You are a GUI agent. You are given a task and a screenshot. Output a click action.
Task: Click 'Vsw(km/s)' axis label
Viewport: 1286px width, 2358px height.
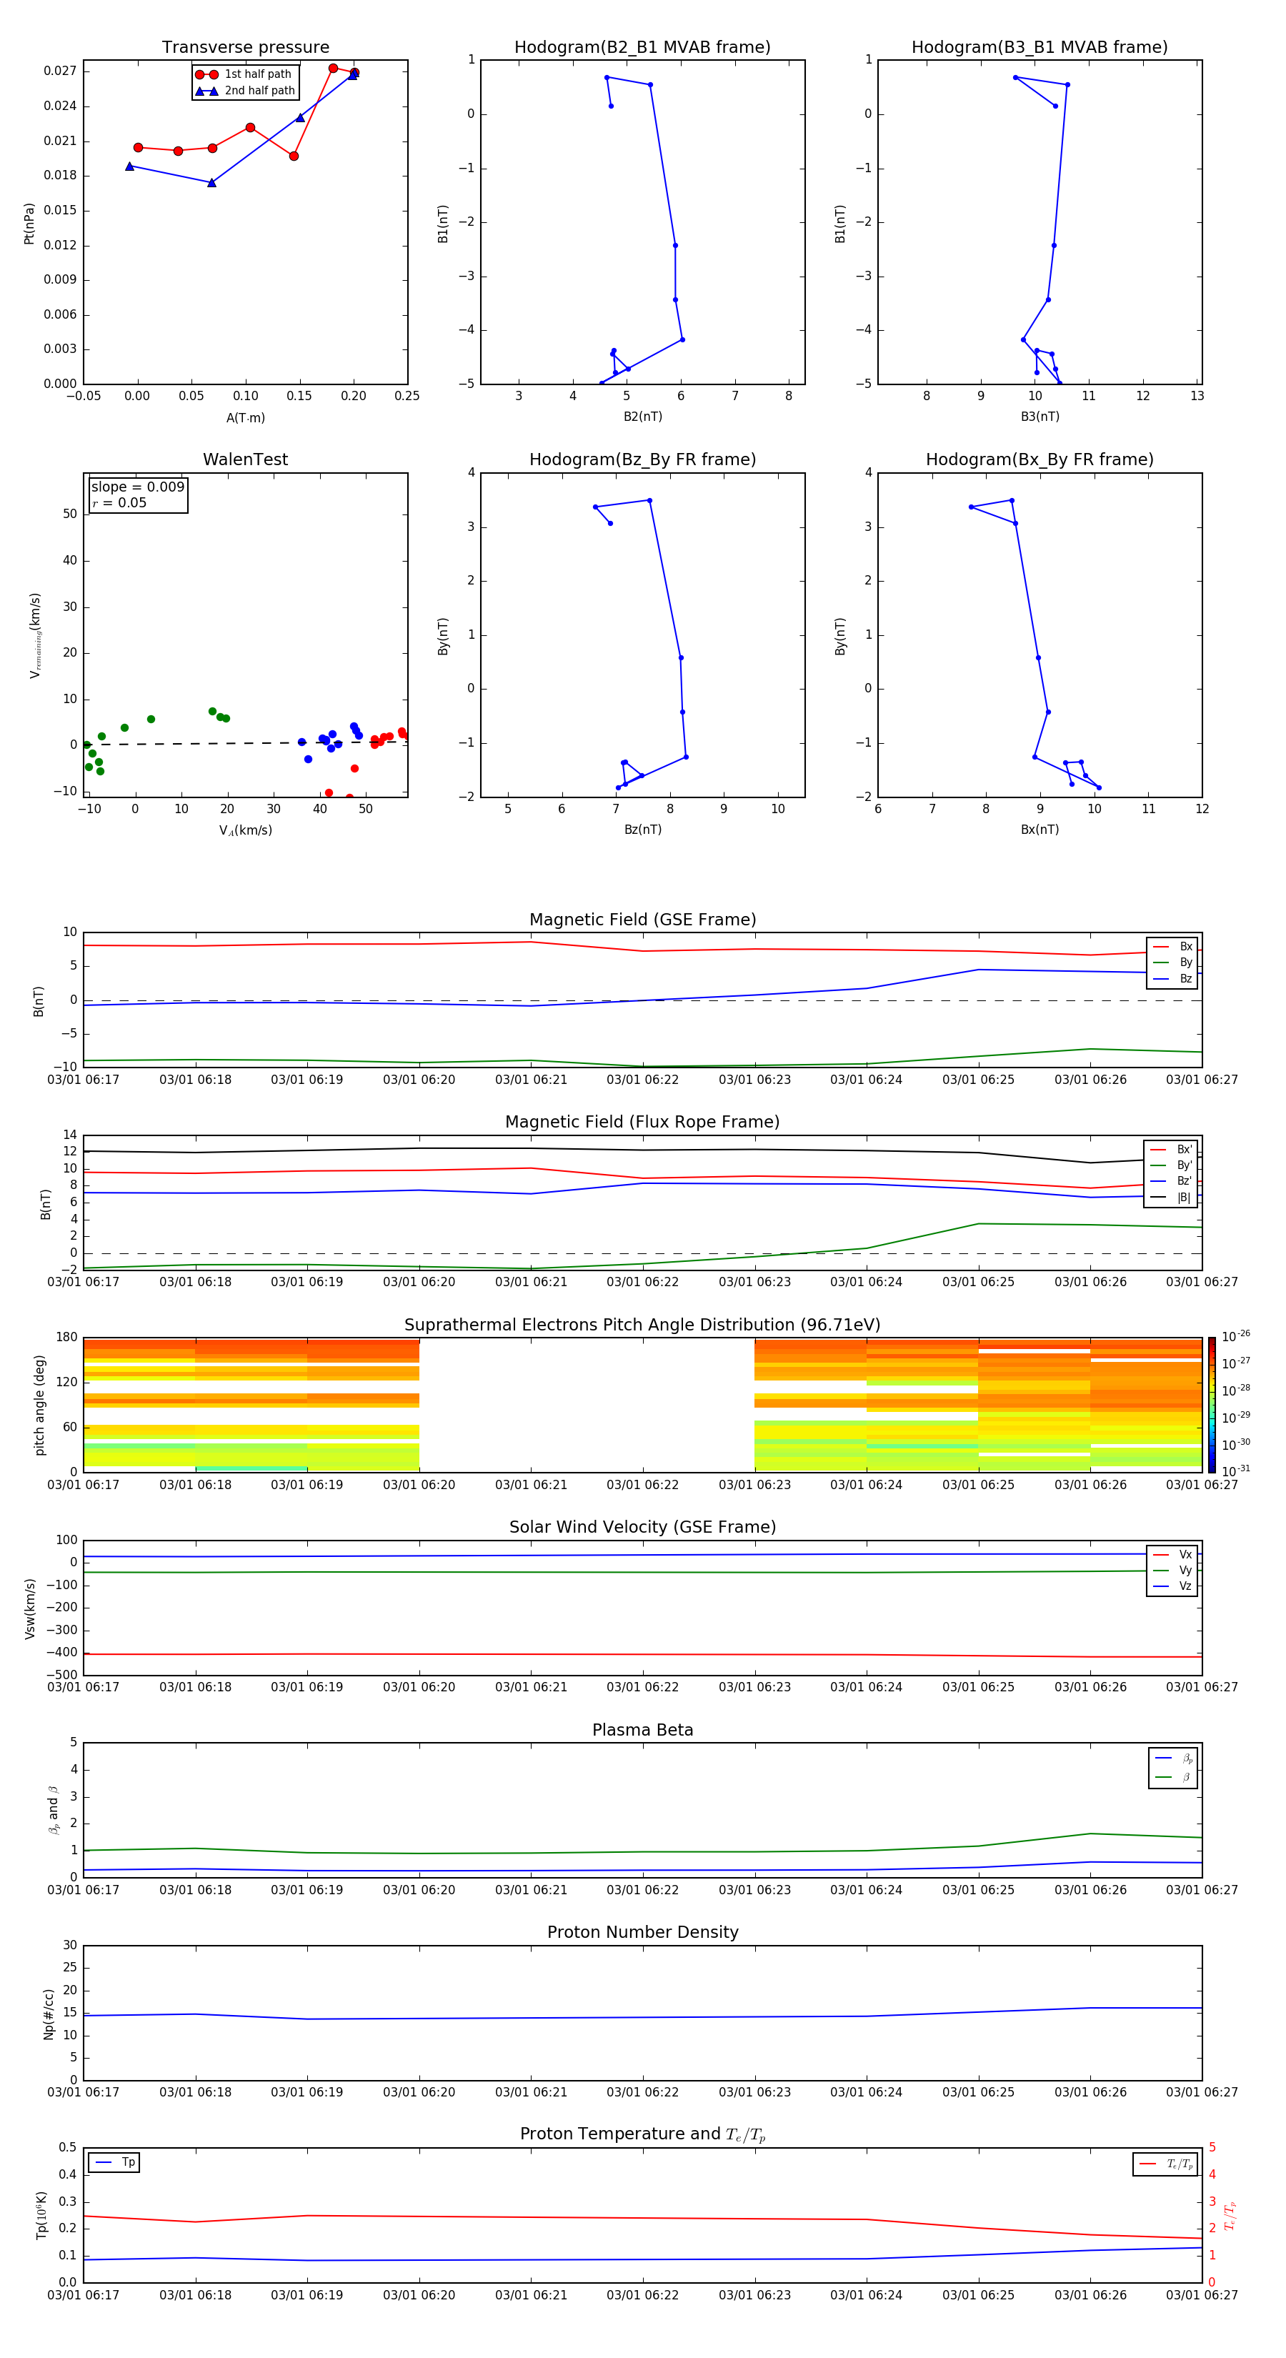29,1608
